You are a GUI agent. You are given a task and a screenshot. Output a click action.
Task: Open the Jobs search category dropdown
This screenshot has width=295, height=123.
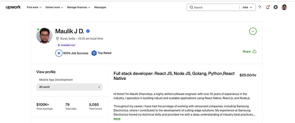(x=247, y=7)
